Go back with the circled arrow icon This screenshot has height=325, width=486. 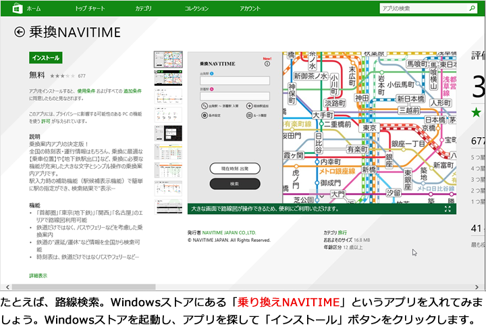(20, 32)
